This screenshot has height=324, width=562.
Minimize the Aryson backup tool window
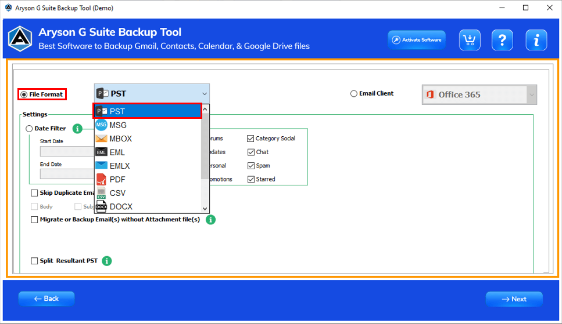pos(502,8)
